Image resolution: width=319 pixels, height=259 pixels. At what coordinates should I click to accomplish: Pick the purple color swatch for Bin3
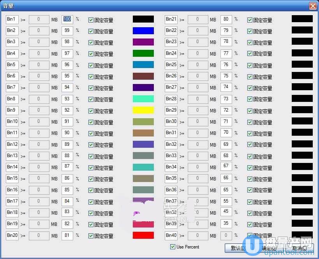pos(143,42)
